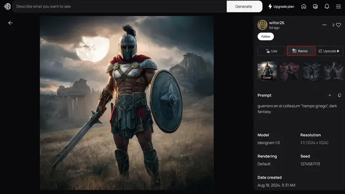The width and height of the screenshot is (345, 194).
Task: Click the rendering value 'Default'
Action: (264, 164)
